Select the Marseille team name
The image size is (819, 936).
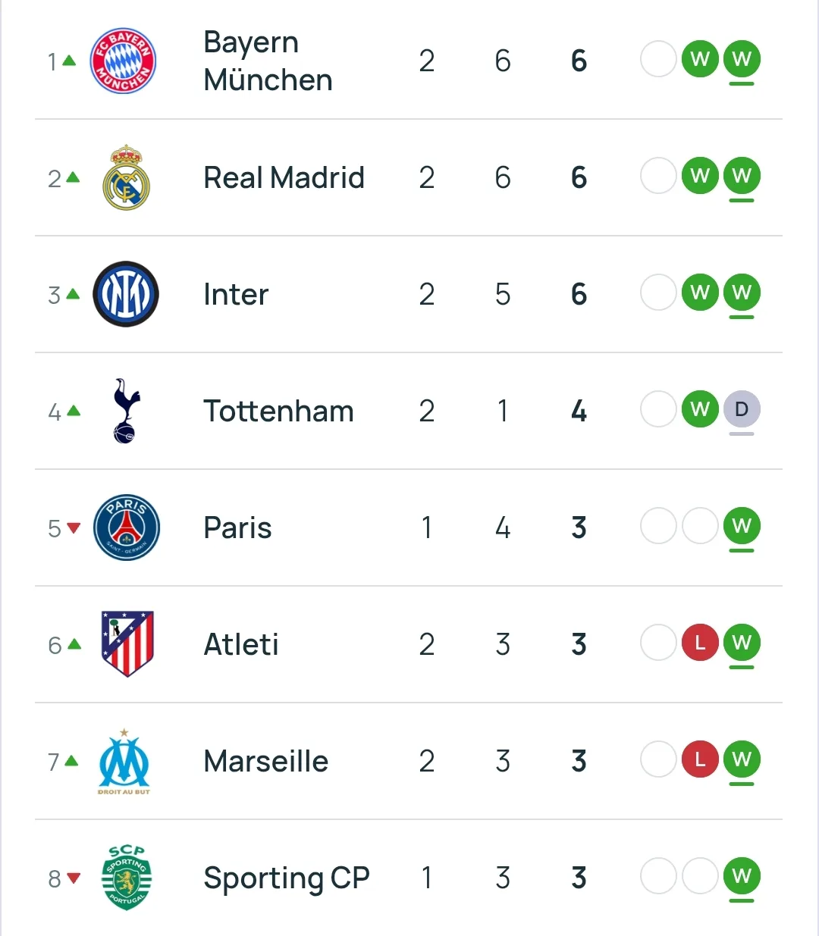(x=265, y=761)
